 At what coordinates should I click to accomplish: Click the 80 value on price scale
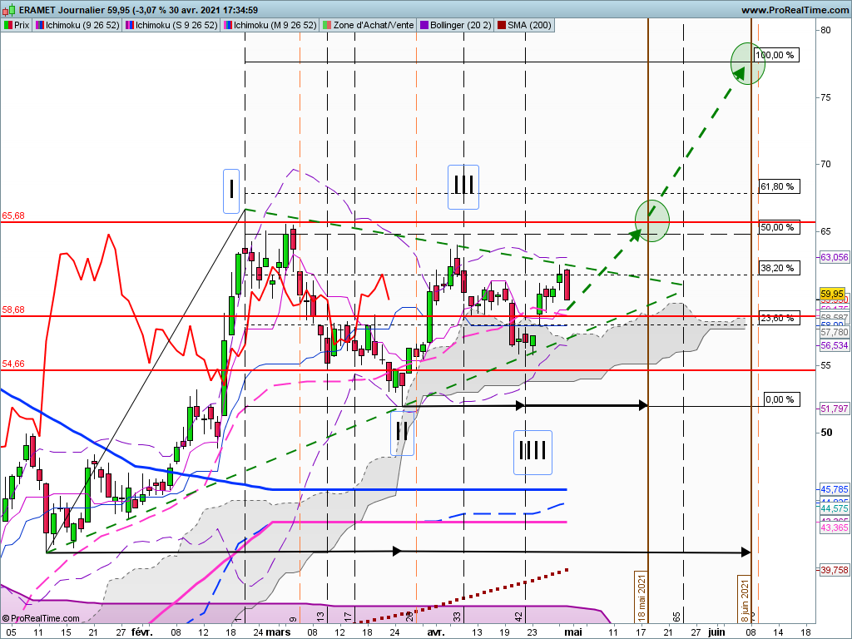pos(826,31)
